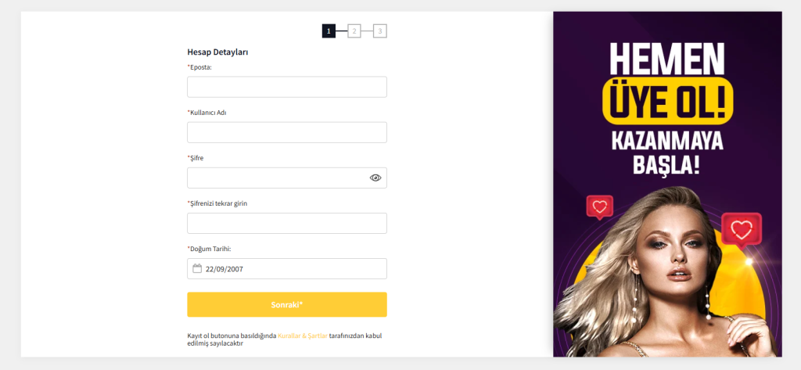Click the HEMEN headline in the banner
801x370 pixels.
[667, 59]
